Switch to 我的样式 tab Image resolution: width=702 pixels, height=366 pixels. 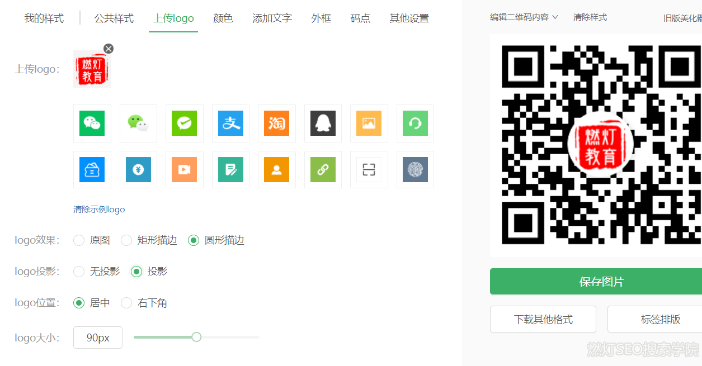point(44,18)
